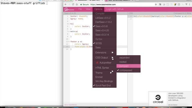Screen dimensions: 192x108
Task: Click the compiled CSS output line
Action: 163,16
